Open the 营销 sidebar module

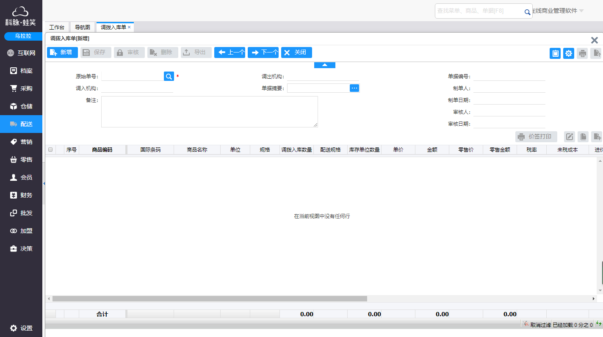pos(21,142)
